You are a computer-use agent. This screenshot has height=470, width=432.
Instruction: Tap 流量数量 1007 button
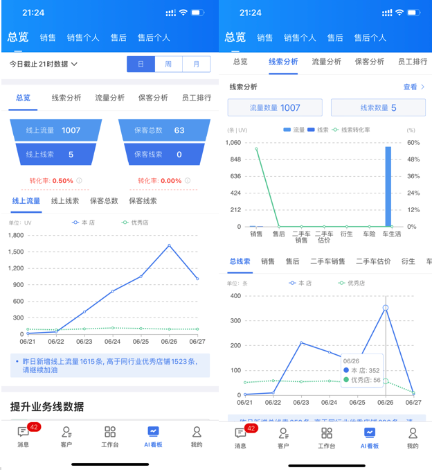pos(275,107)
